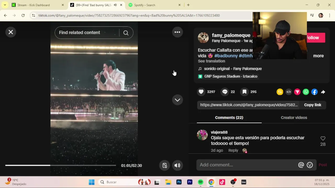Viewport: 335px width, 188px height.
Task: Open the tab search dropdown arrow
Action: click(5, 5)
